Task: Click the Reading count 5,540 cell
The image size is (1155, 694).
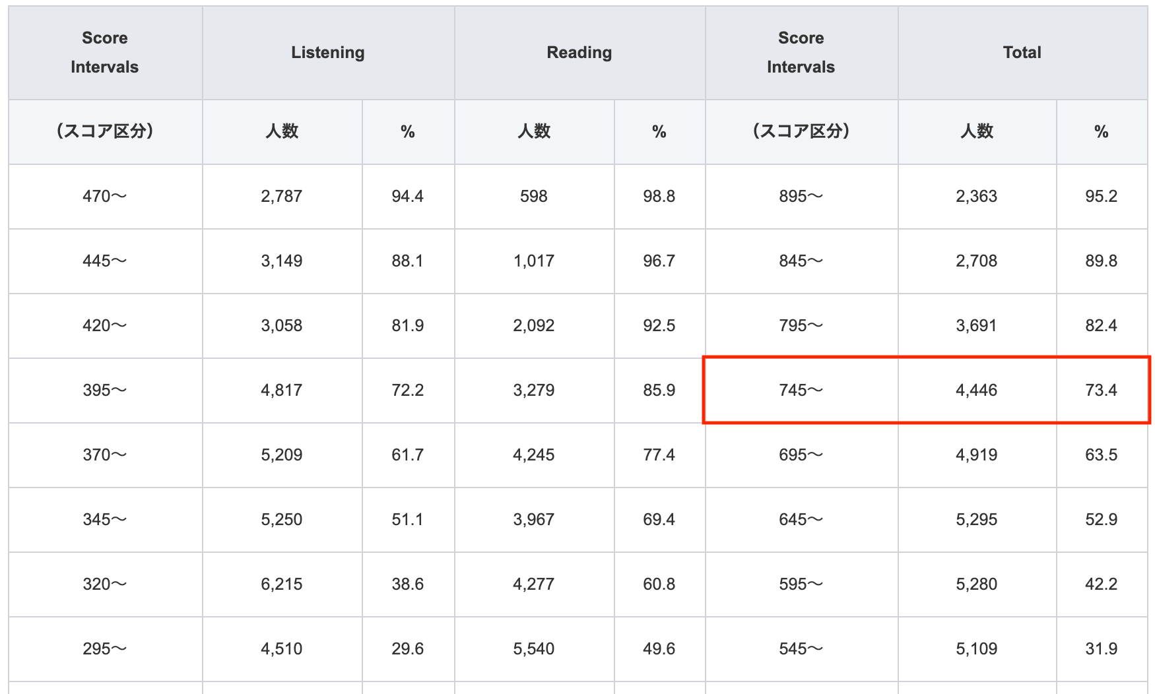Action: pyautogui.click(x=533, y=649)
